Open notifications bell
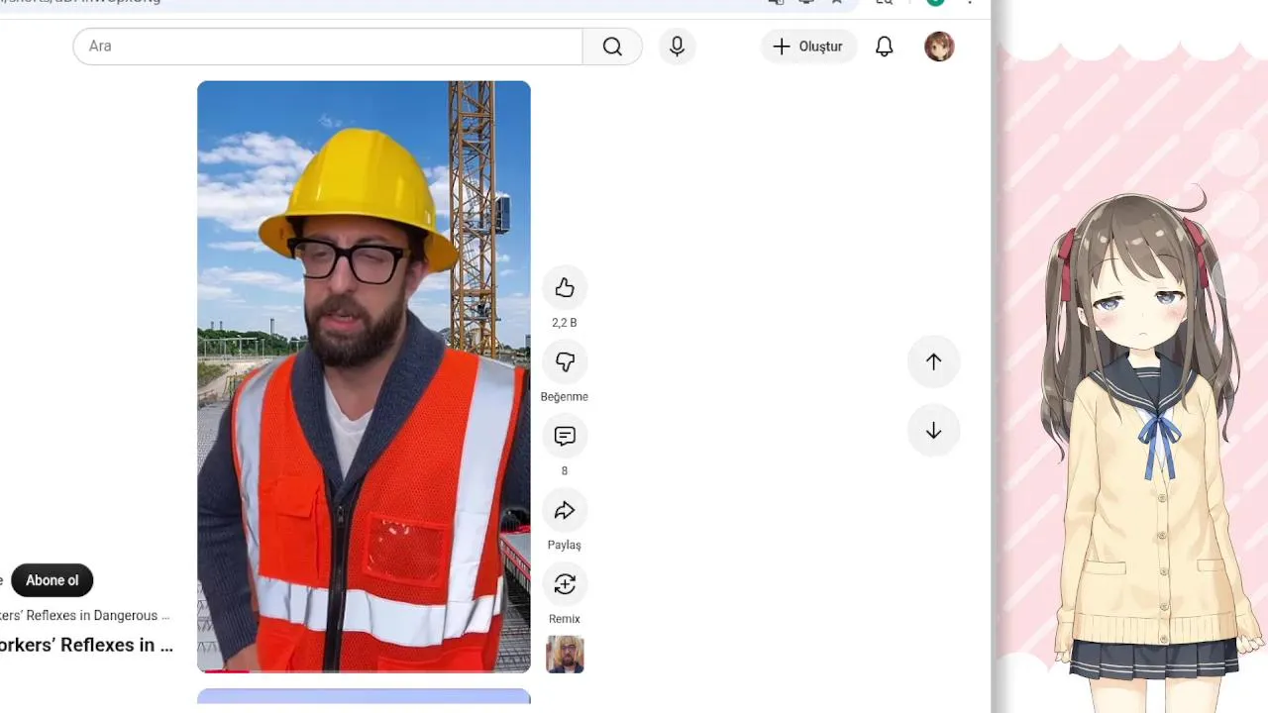 click(x=884, y=47)
